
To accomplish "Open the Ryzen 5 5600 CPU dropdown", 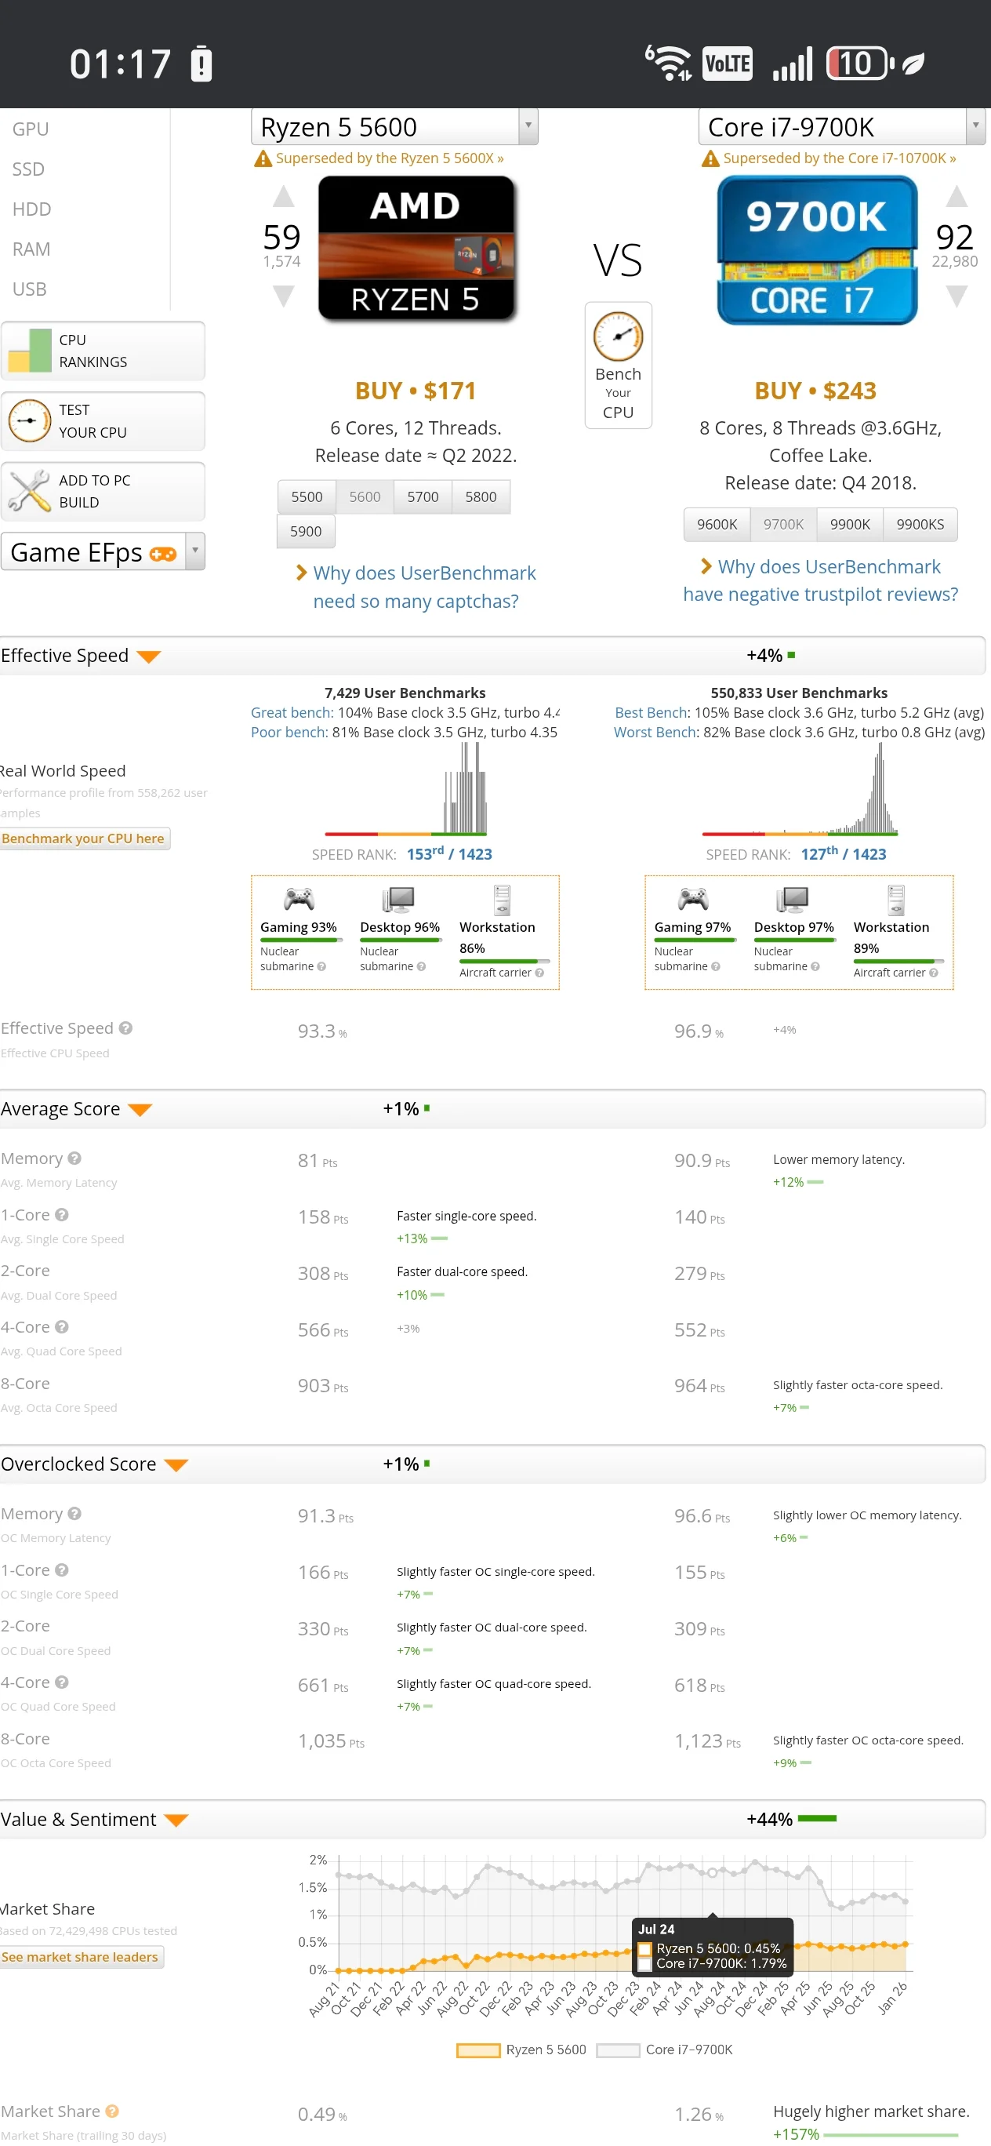I will (x=528, y=126).
